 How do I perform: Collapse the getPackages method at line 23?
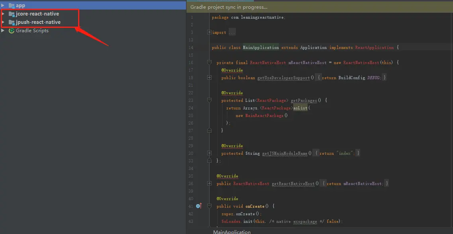209,100
